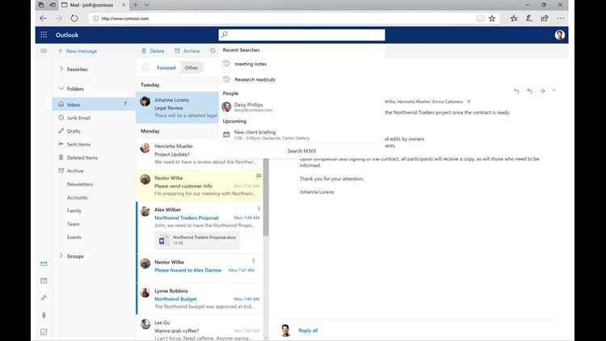Image resolution: width=606 pixels, height=341 pixels.
Task: Click the Reply all arrow icon in reading pane
Action: (x=529, y=91)
